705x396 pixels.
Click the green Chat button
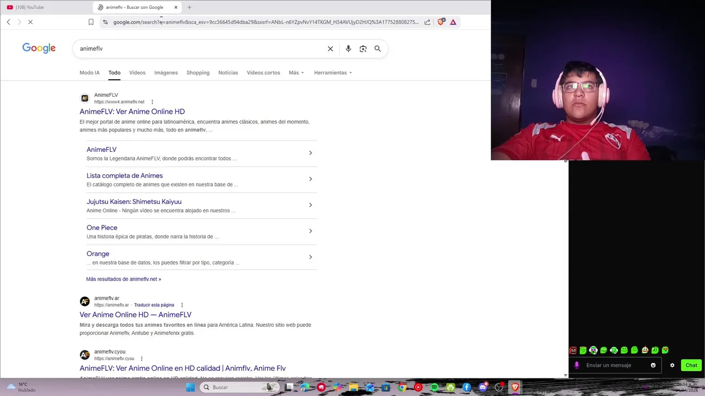click(x=691, y=365)
